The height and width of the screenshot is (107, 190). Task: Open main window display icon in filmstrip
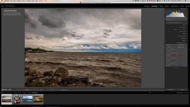coord(2,93)
